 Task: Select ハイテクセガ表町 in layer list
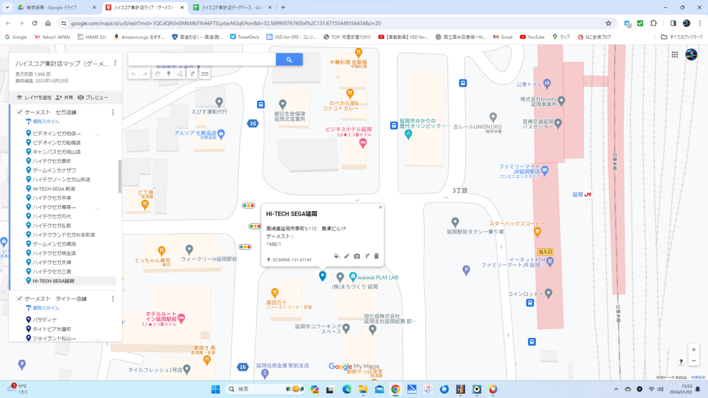point(52,161)
